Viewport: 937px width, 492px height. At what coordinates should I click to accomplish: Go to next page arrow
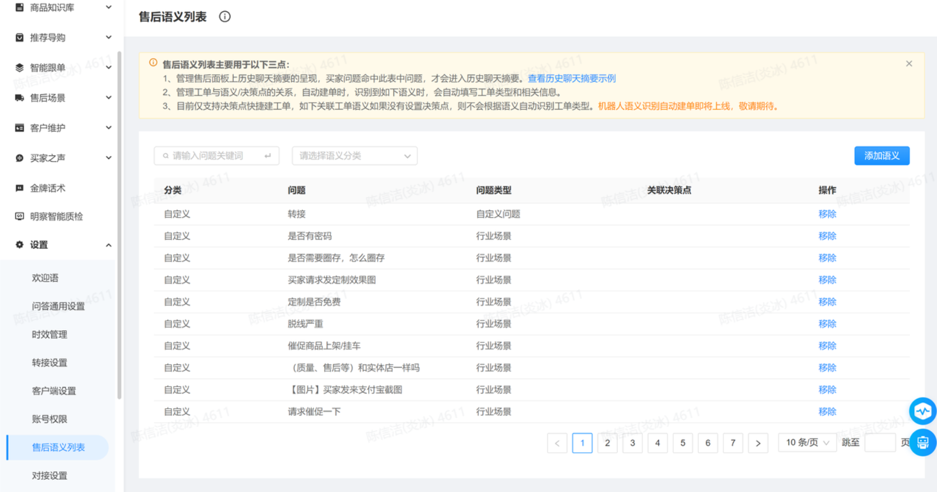click(758, 443)
